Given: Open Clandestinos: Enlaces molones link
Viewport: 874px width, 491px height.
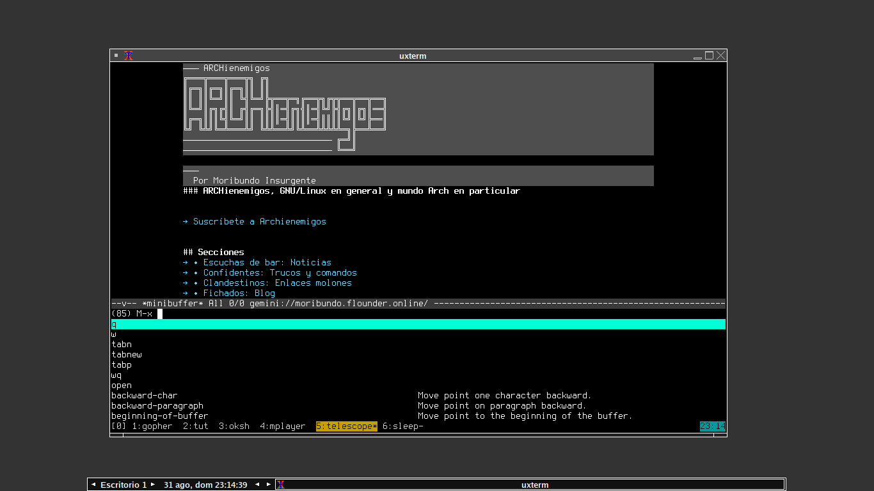Looking at the screenshot, I should (278, 283).
